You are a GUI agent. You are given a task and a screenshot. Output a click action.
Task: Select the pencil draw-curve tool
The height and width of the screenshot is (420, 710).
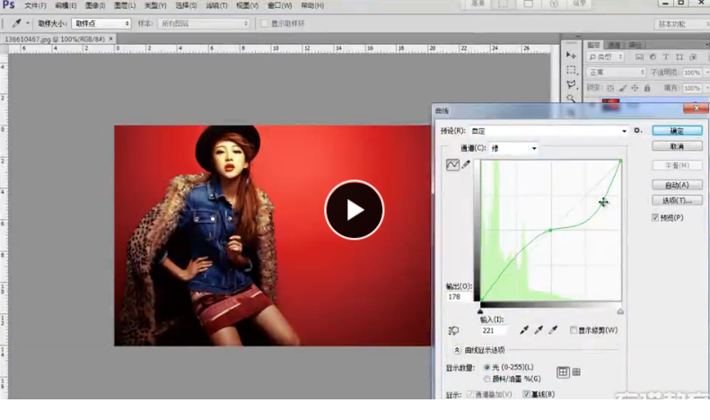coord(466,165)
